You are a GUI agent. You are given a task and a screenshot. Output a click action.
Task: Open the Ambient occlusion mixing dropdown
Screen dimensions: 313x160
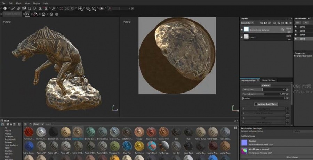(x=303, y=131)
